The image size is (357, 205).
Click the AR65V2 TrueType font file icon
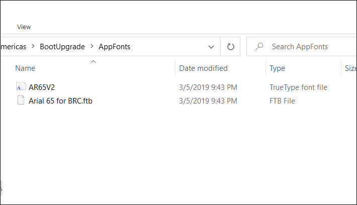click(21, 87)
